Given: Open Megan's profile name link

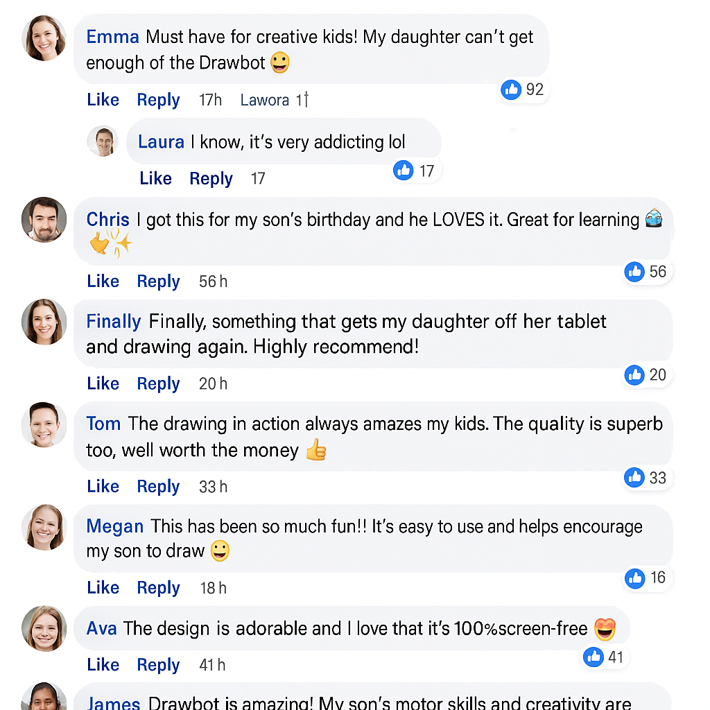Looking at the screenshot, I should 114,526.
